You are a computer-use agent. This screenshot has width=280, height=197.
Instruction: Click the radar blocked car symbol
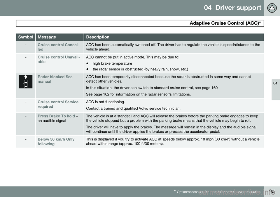pyautogui.click(x=26, y=82)
